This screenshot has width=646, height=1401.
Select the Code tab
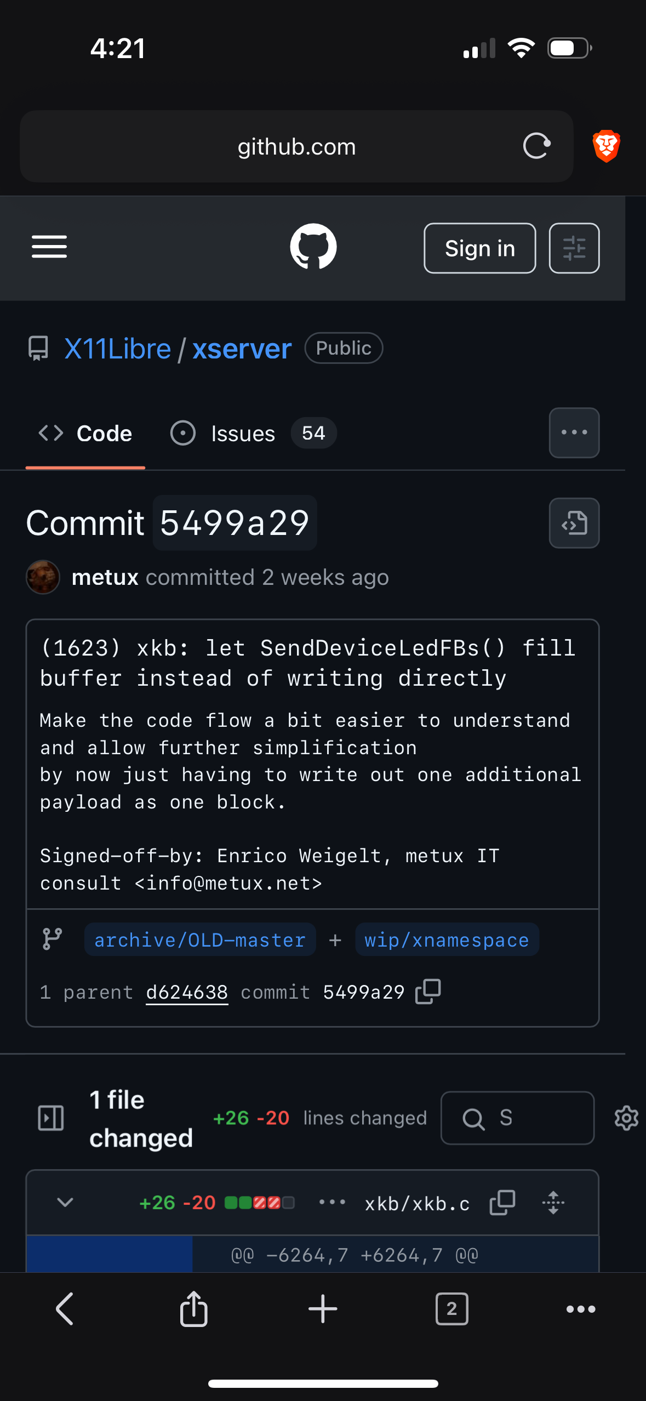(x=85, y=434)
